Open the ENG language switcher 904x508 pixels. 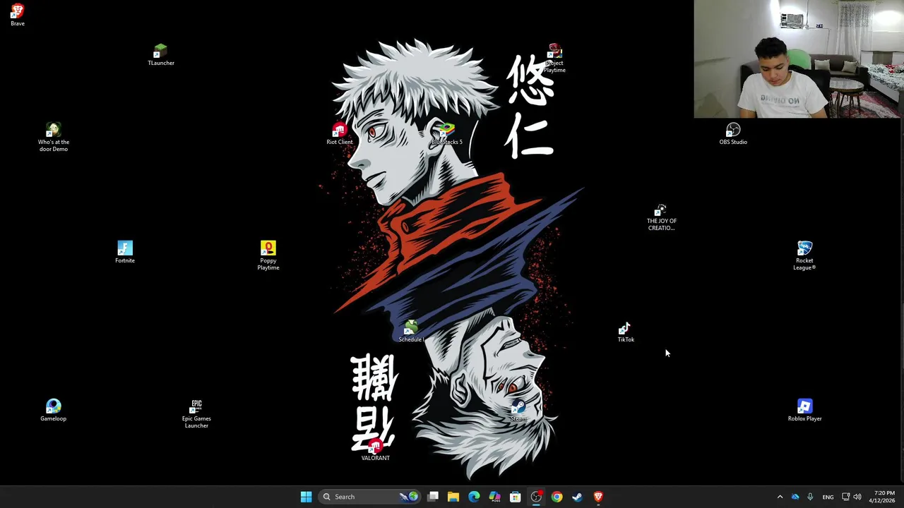(x=828, y=497)
